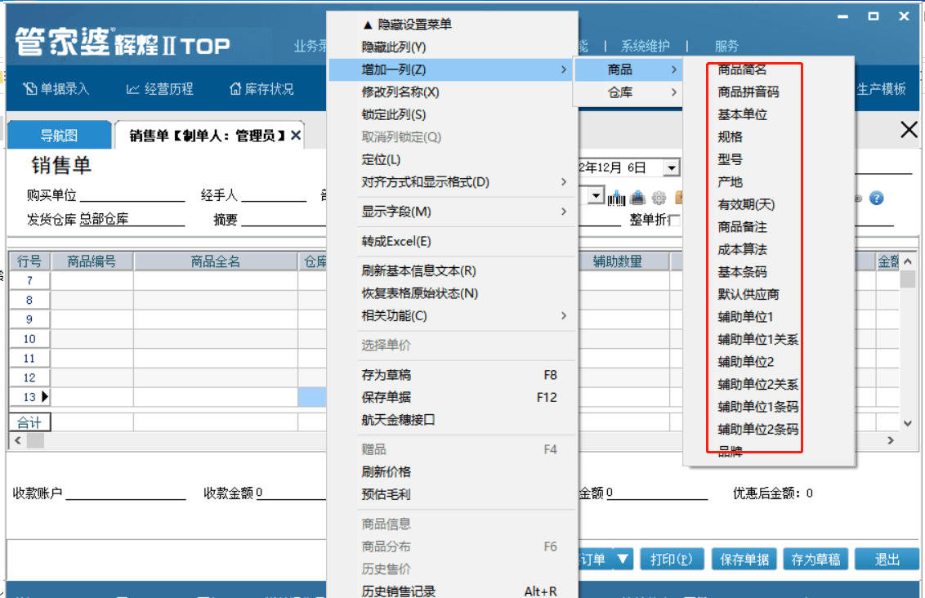Expand the 仓库 submenu
This screenshot has width=925, height=598.
point(628,92)
